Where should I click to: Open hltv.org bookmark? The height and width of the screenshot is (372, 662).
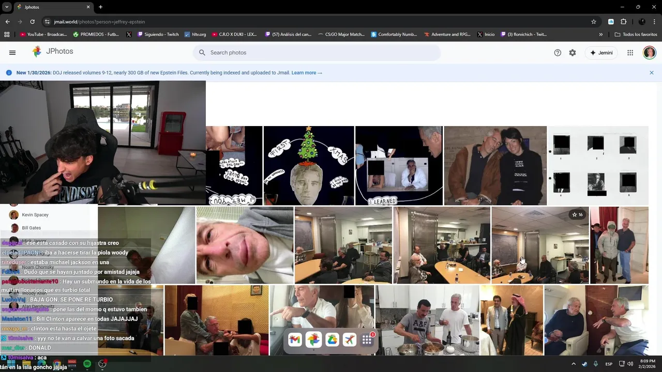coord(195,35)
